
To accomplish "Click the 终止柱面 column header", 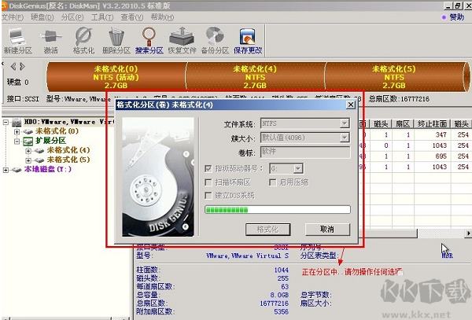I will point(432,123).
